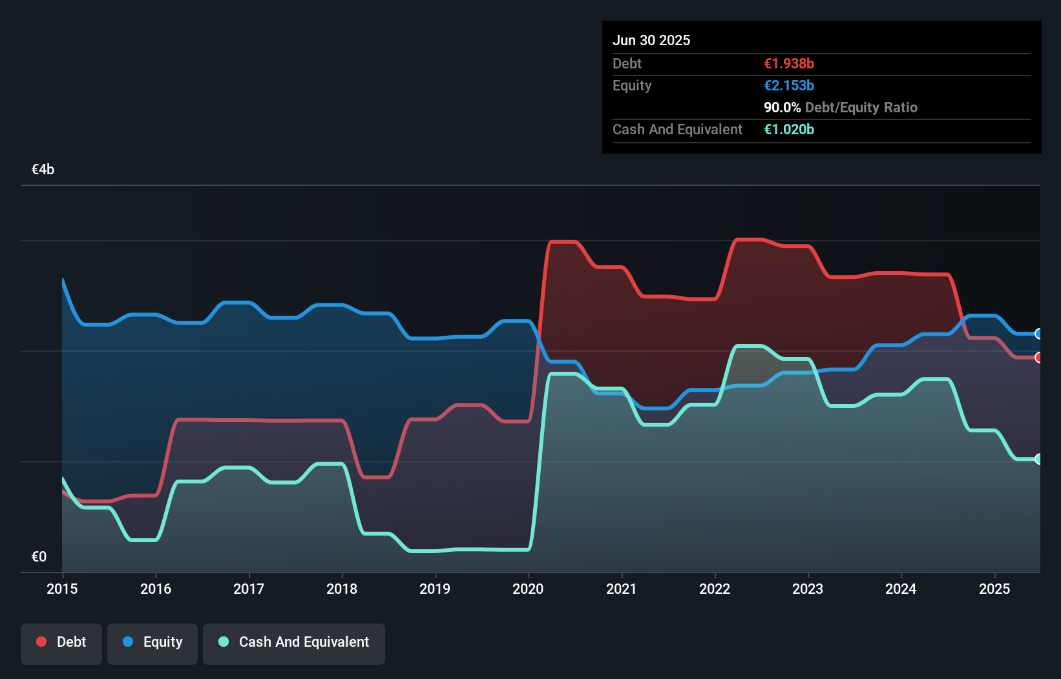Click the teal Cash And Equivalent legend dot
The image size is (1061, 679).
[223, 642]
